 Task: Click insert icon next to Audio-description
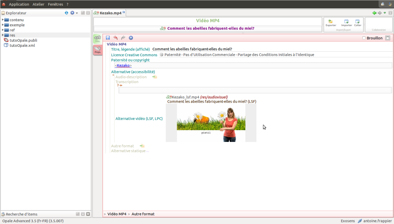[x=155, y=77]
